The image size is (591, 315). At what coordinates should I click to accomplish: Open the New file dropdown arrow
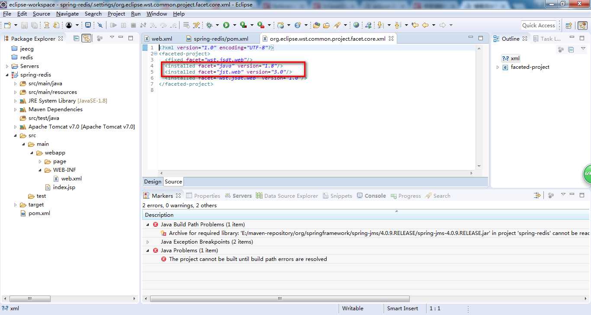(x=15, y=25)
